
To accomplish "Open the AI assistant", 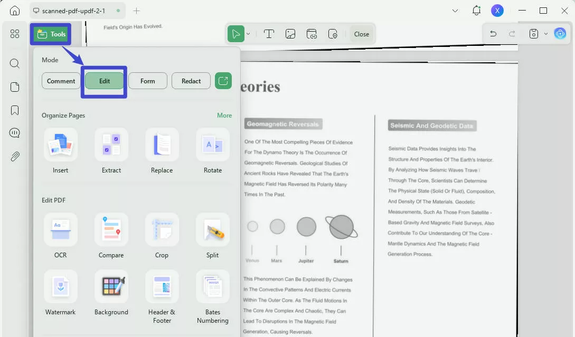I will coord(560,33).
